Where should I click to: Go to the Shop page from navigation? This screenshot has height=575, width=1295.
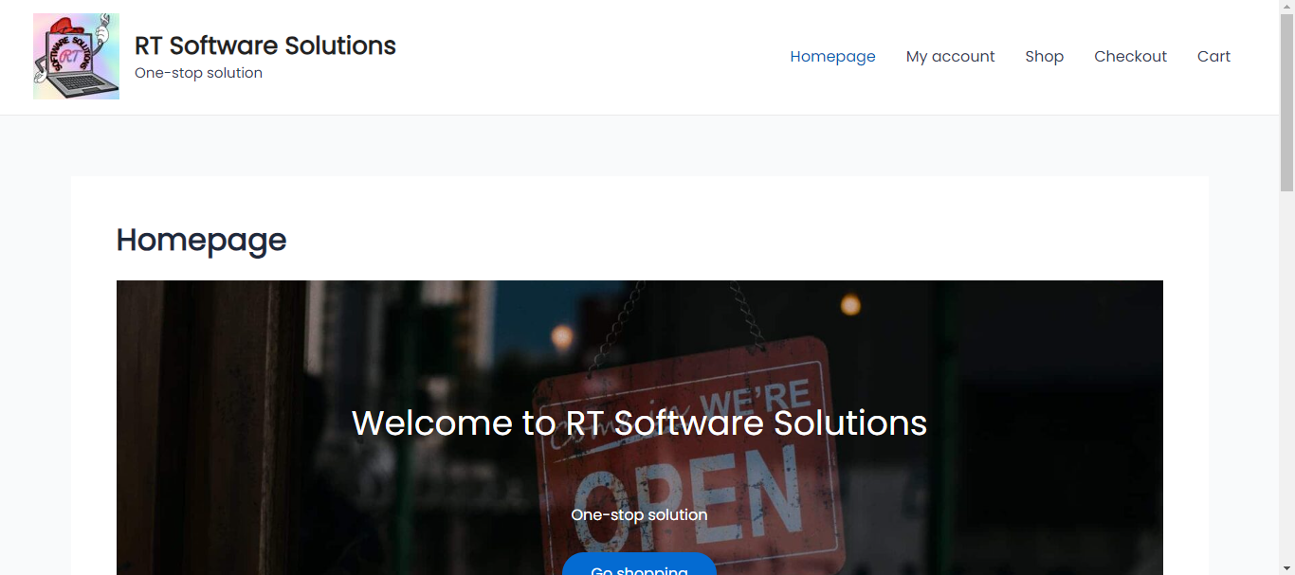pyautogui.click(x=1044, y=57)
